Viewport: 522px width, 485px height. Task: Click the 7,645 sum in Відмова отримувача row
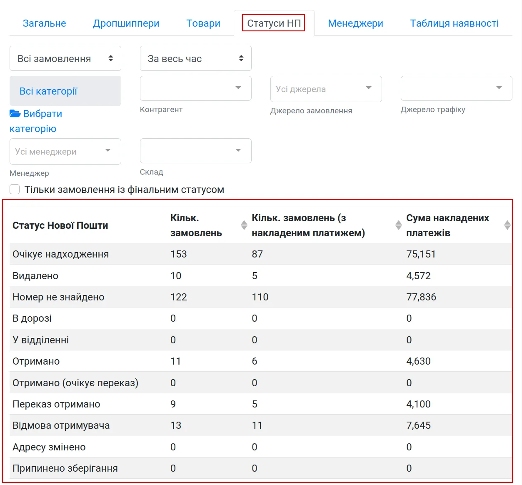(418, 425)
